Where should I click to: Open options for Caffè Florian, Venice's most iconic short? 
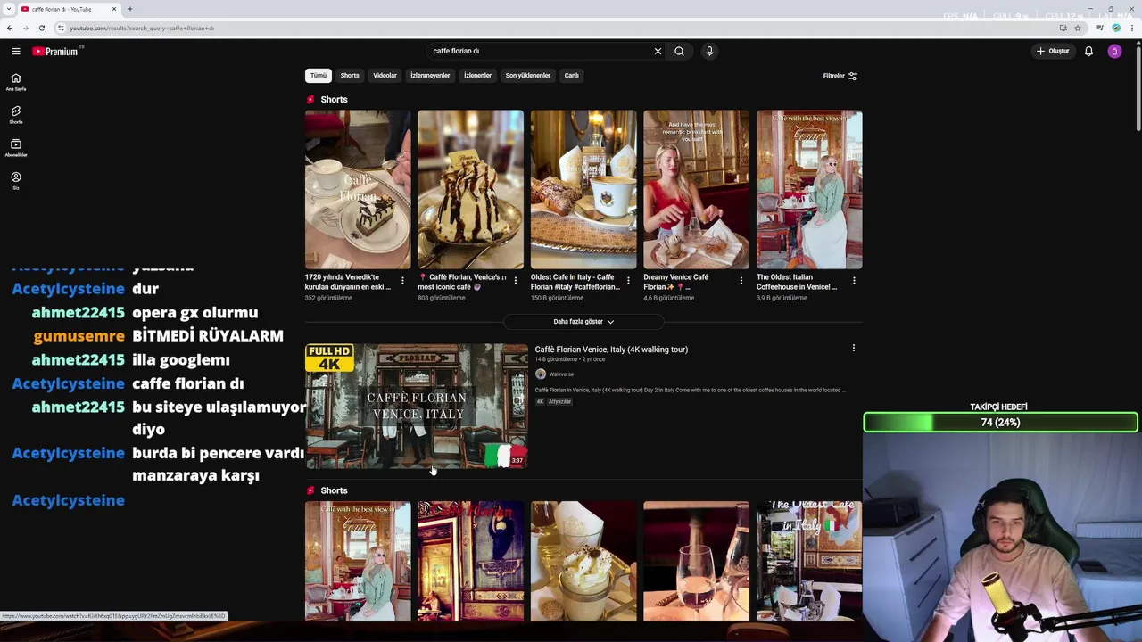coord(515,281)
